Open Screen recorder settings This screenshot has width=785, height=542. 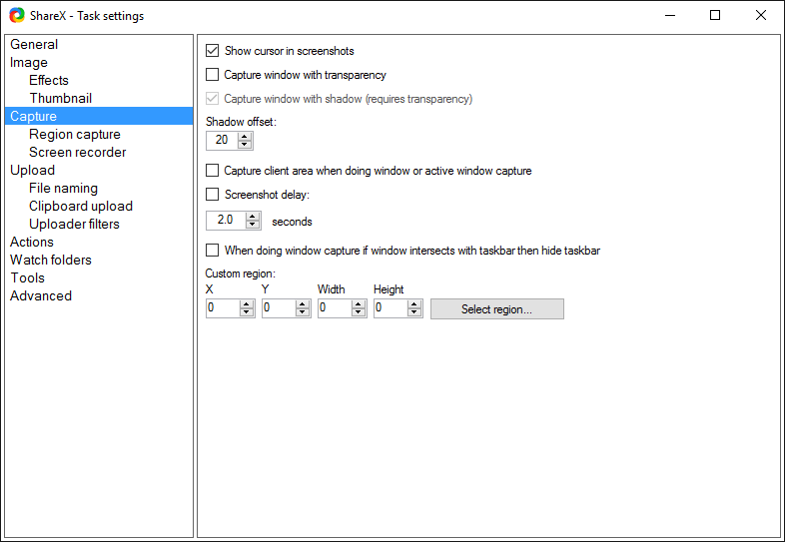78,152
